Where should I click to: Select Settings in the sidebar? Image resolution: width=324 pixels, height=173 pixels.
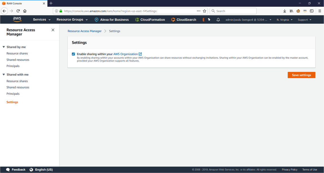[12, 102]
